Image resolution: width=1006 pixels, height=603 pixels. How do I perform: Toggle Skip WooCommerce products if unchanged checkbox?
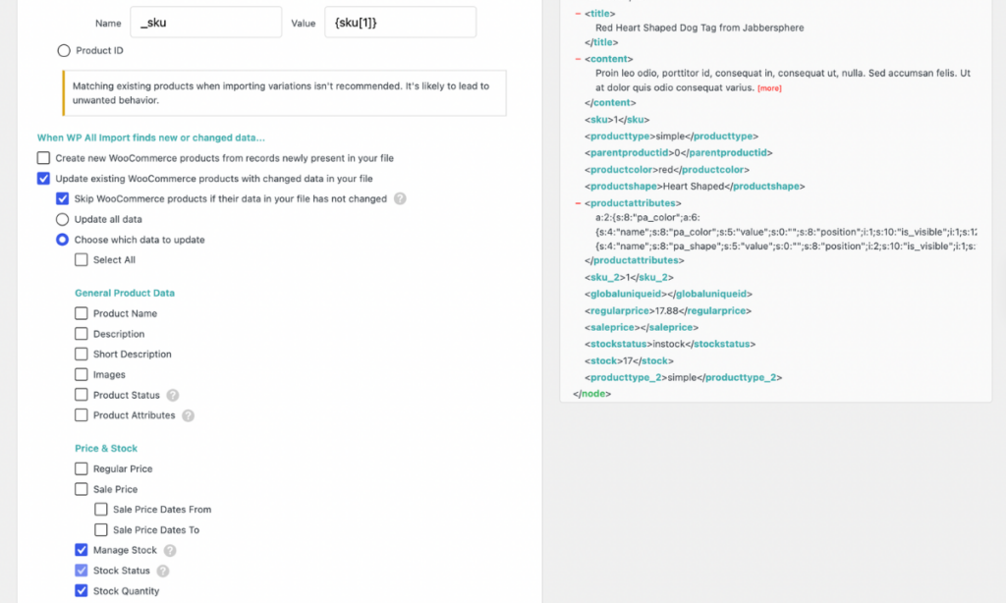[x=62, y=198]
